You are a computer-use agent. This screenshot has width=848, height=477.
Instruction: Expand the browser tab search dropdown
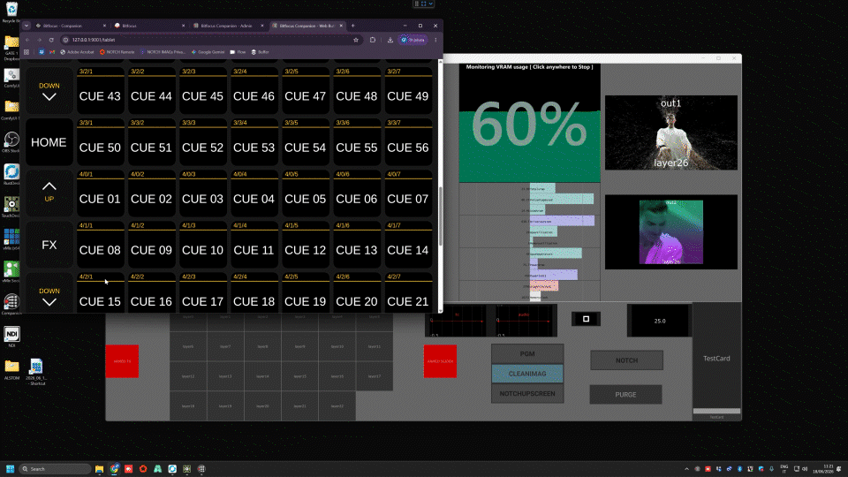[x=26, y=26]
